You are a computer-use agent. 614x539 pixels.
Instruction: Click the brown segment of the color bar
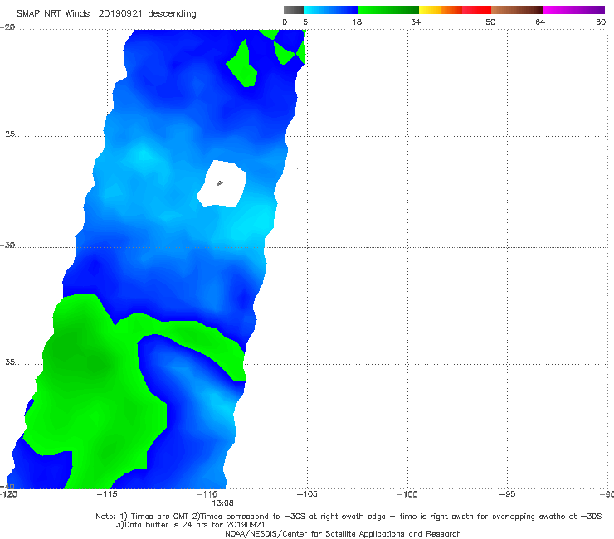[x=517, y=10]
